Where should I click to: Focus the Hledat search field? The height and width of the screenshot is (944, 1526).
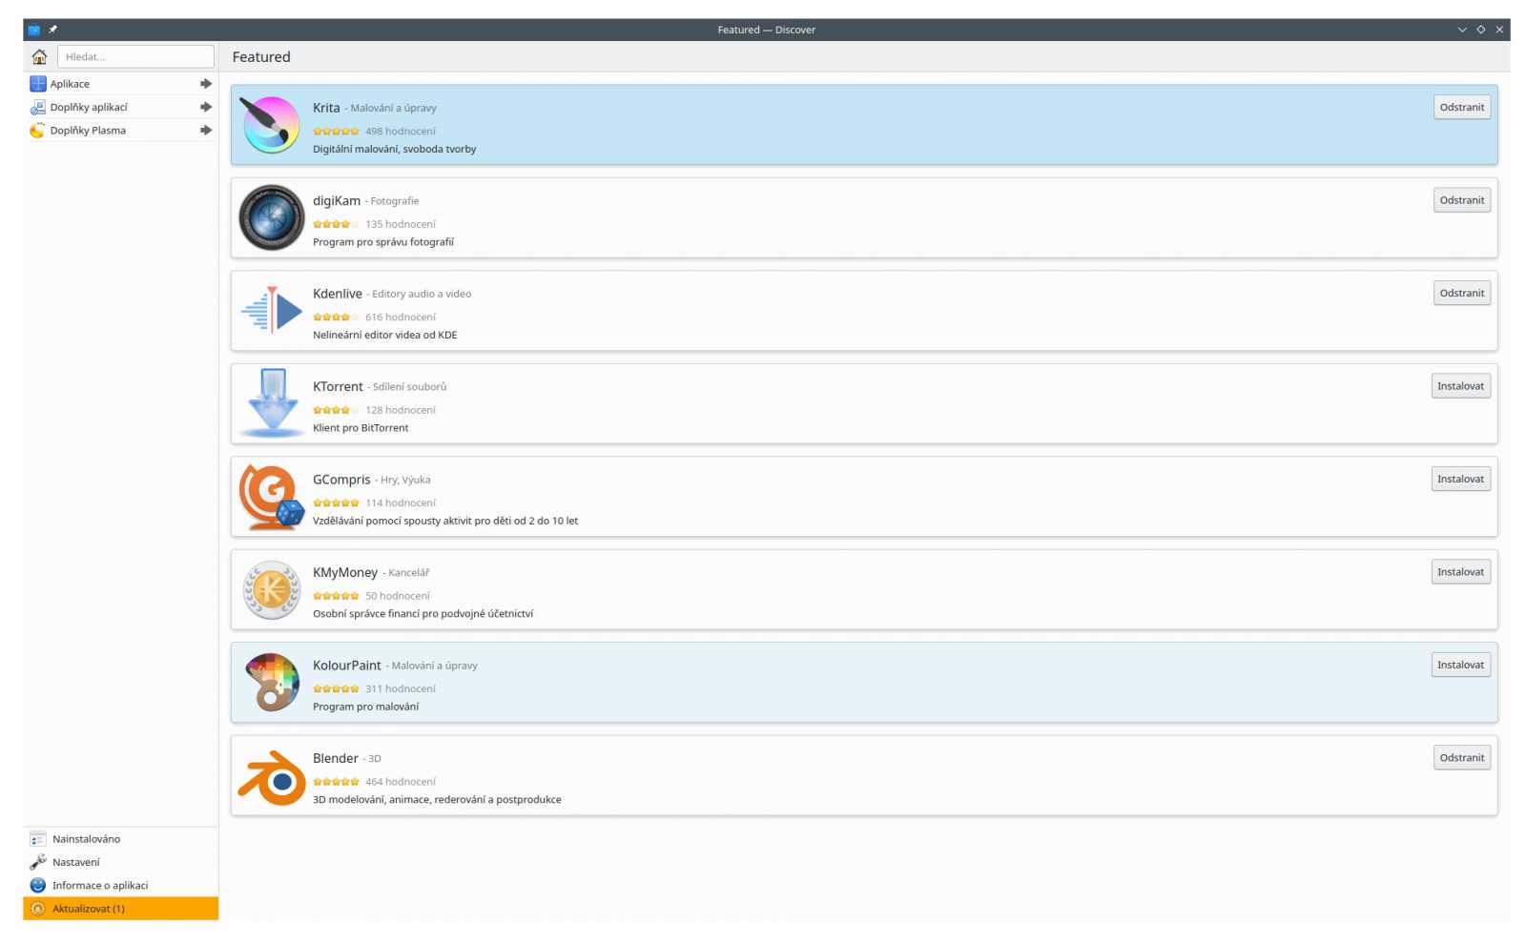(135, 57)
